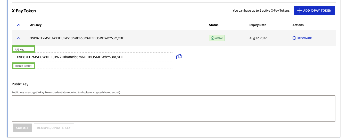Click the Actions column header
This screenshot has height=139, width=347.
point(298,25)
